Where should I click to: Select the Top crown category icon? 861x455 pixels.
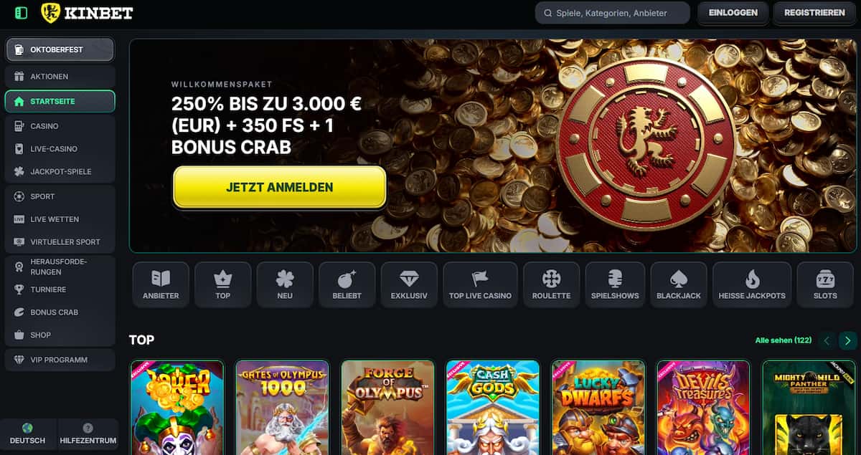223,284
